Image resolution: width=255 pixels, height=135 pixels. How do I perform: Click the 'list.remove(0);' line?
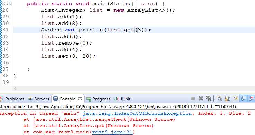tap(66, 43)
